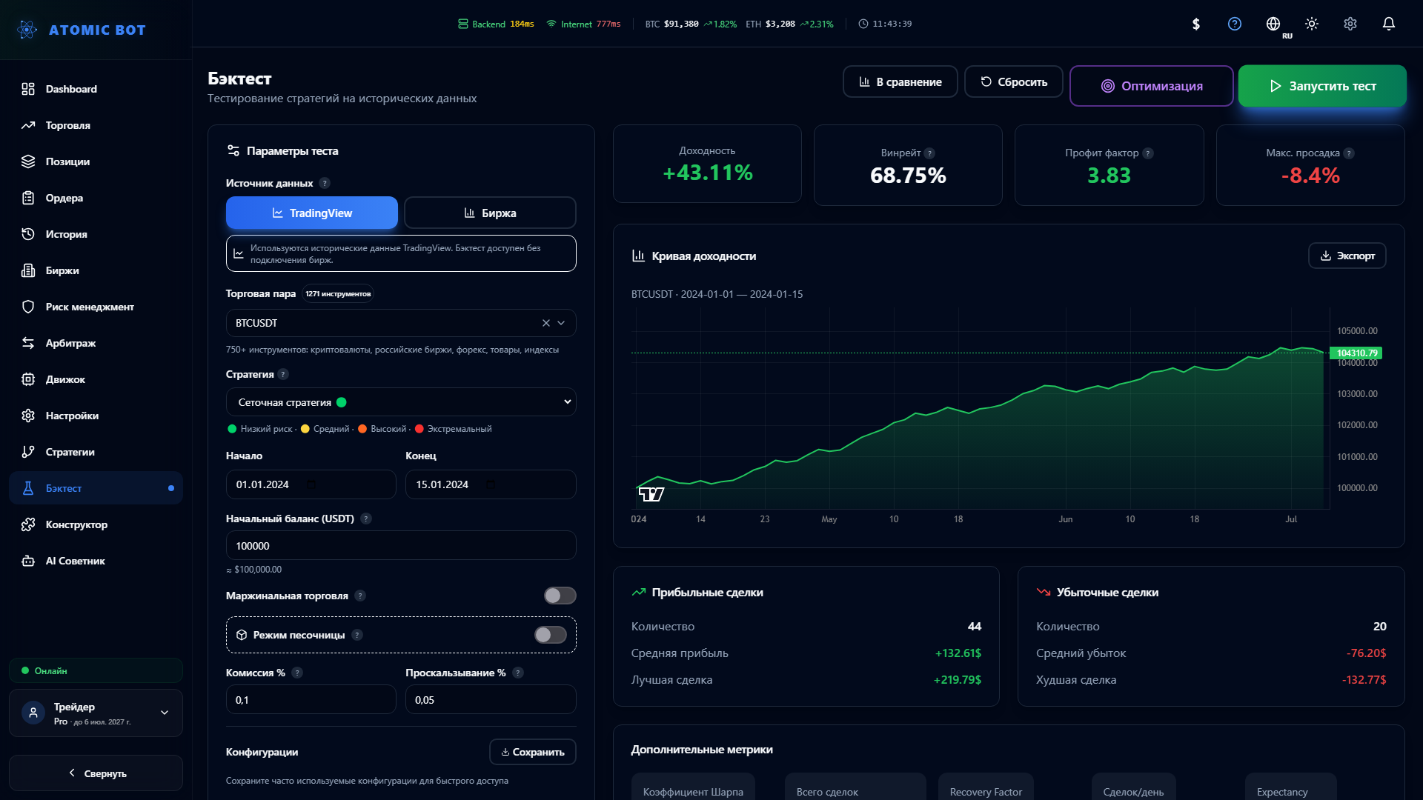Image resolution: width=1423 pixels, height=800 pixels.
Task: Click the Экспорт button on chart
Action: pyautogui.click(x=1347, y=256)
